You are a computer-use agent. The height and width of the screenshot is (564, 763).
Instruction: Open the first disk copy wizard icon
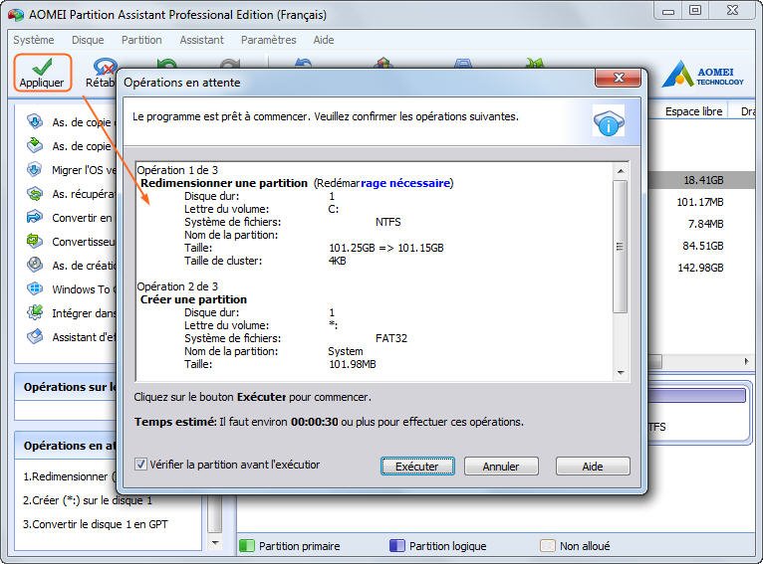pyautogui.click(x=35, y=121)
